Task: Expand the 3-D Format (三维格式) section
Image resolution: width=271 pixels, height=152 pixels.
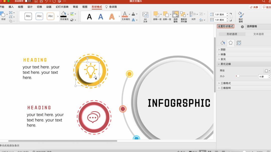Action: [x=225, y=83]
